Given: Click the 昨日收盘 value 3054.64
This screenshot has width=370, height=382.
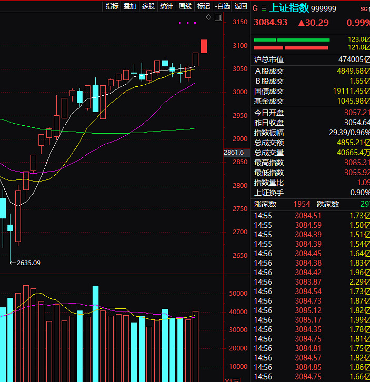Looking at the screenshot, I should tap(357, 123).
